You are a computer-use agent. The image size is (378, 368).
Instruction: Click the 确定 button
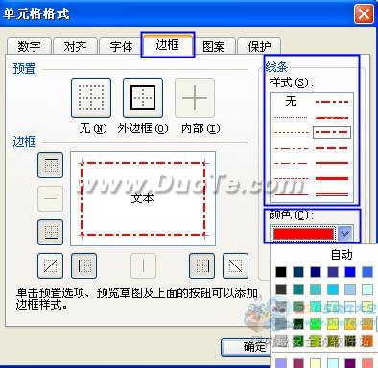[x=247, y=347]
